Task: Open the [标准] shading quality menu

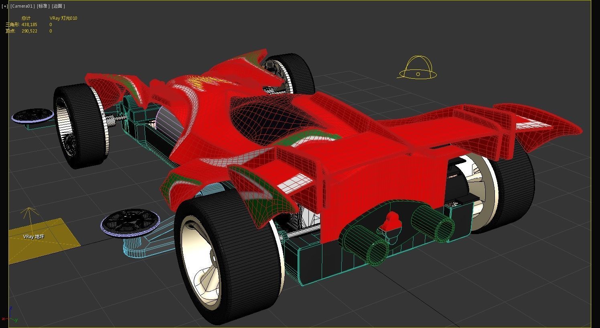Action: [x=43, y=6]
